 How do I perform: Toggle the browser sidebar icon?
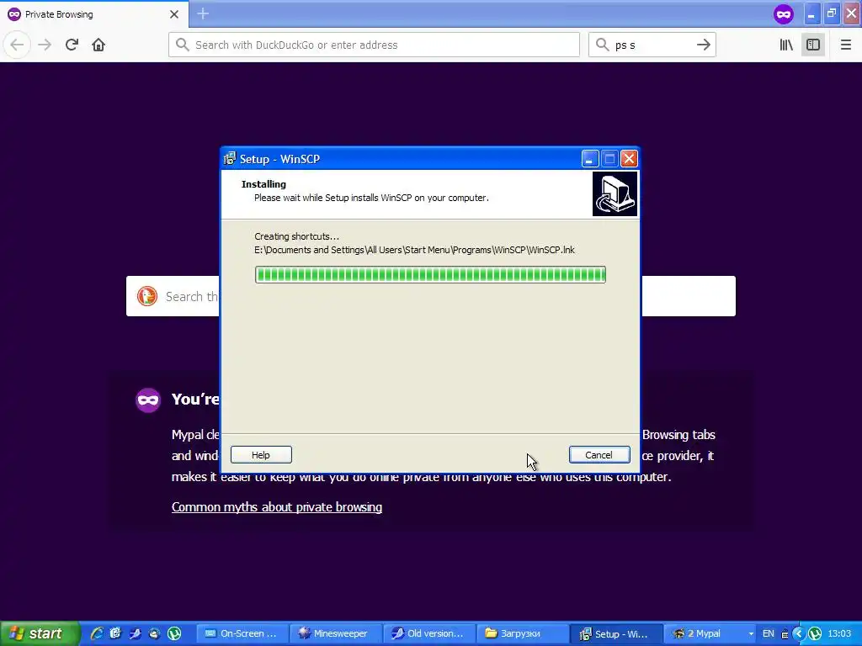[813, 45]
